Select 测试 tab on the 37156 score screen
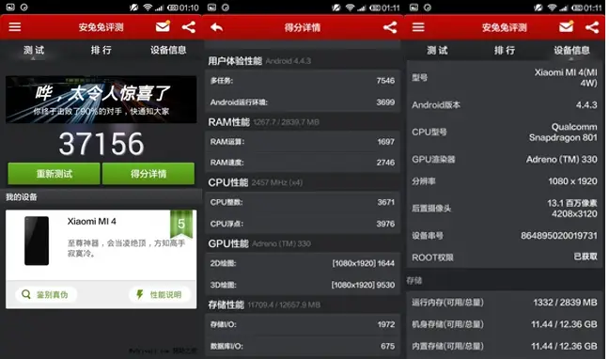 [34, 50]
